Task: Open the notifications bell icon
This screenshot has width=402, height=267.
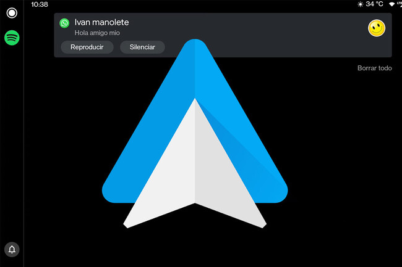Action: tap(12, 249)
